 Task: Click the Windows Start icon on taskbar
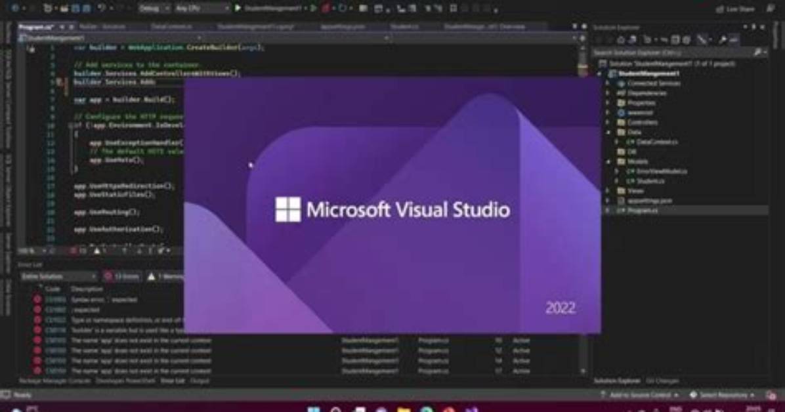point(313,409)
